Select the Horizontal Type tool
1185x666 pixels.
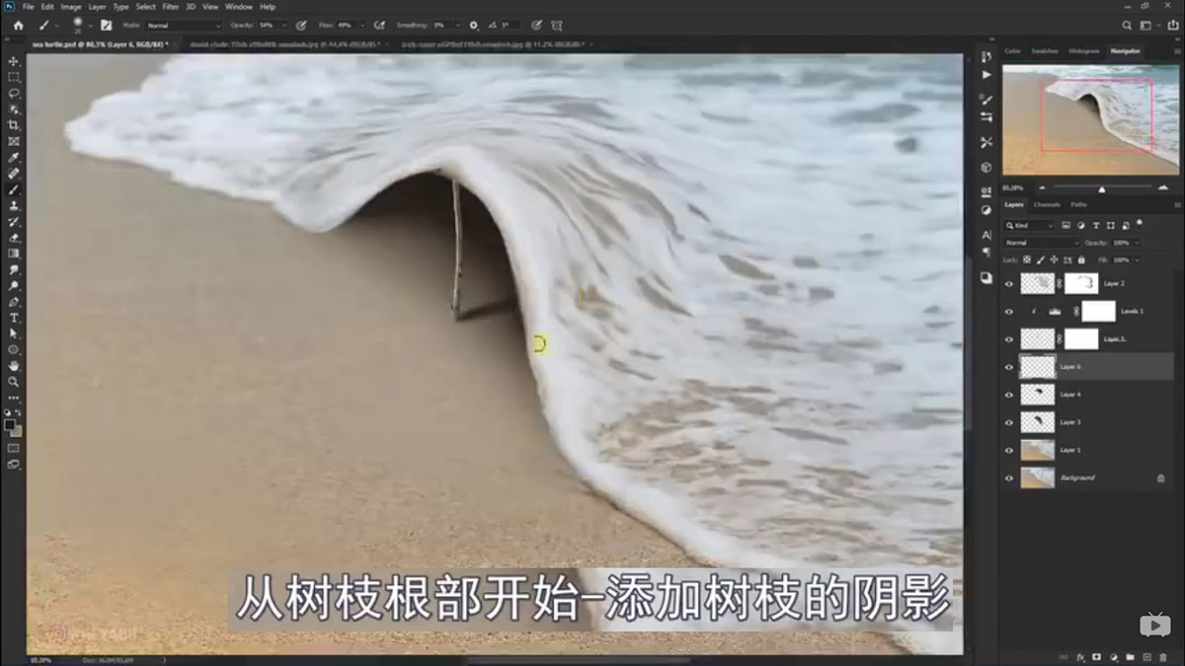click(x=14, y=316)
